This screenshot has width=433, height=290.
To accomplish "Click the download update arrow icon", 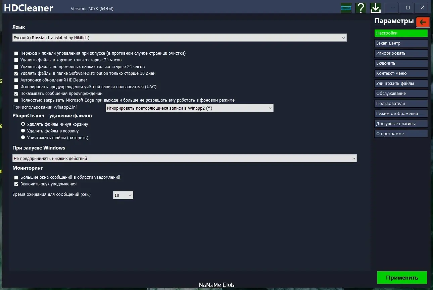I will pyautogui.click(x=376, y=8).
